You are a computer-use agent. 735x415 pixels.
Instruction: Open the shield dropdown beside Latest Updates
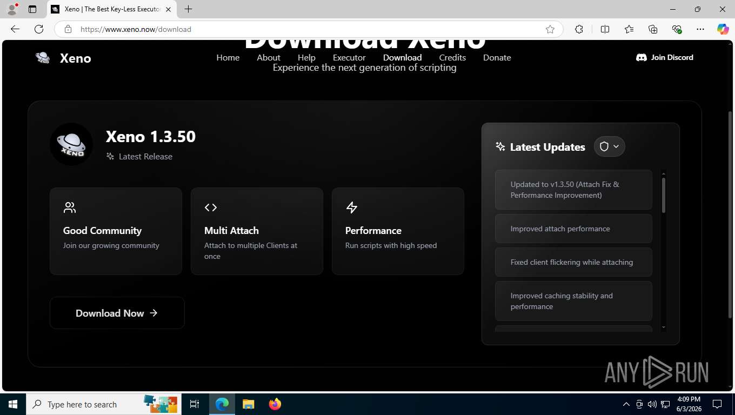coord(610,146)
